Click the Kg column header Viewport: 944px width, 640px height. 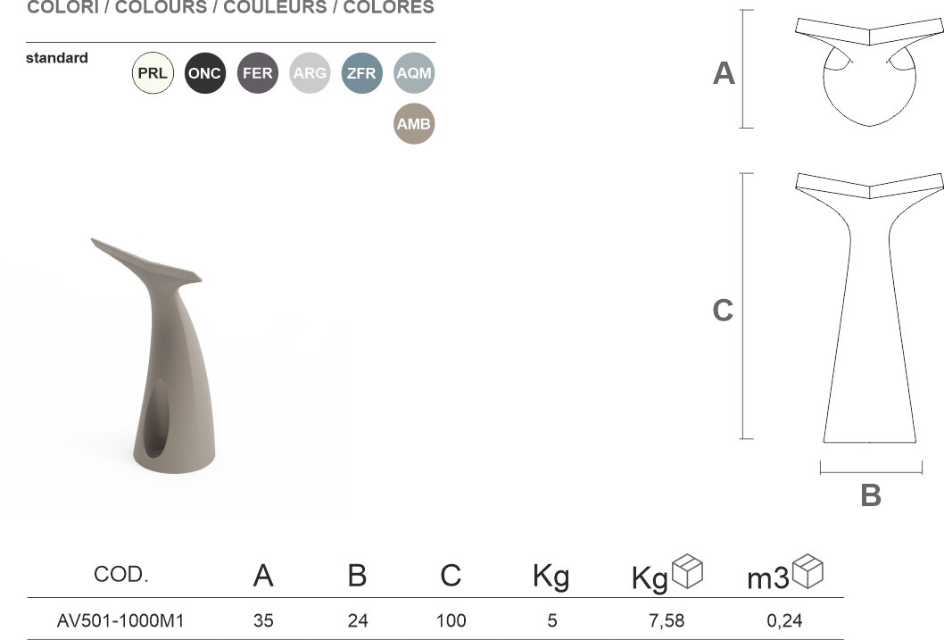tap(551, 577)
